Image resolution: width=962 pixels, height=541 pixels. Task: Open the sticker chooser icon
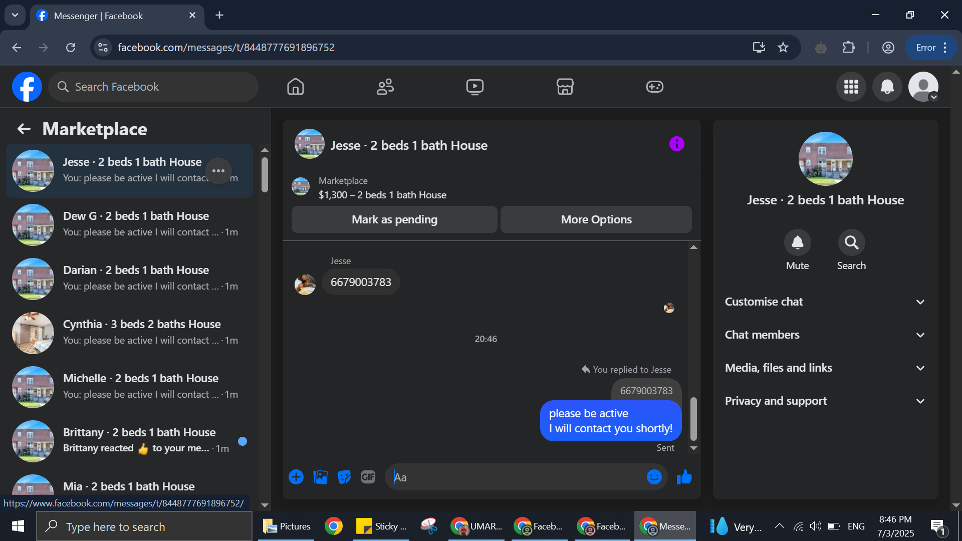(x=344, y=477)
